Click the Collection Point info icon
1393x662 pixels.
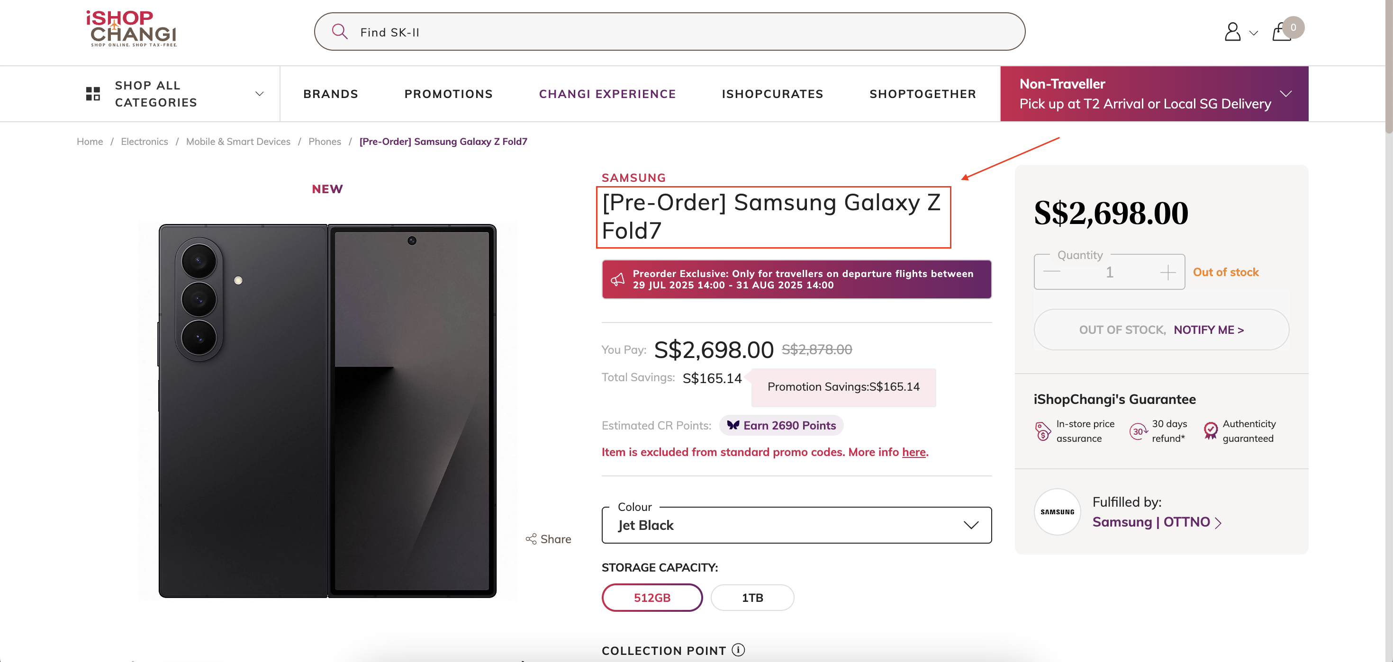click(x=738, y=650)
